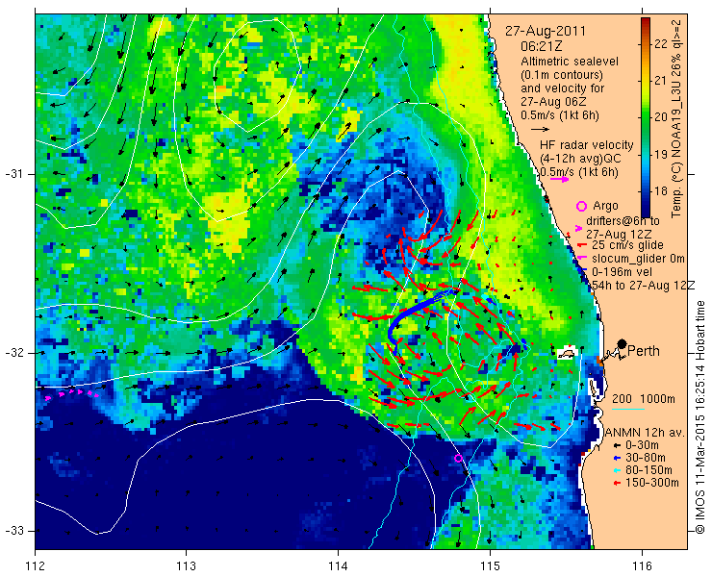The height and width of the screenshot is (577, 712).
Task: Click the '30-80m' depth range text
Action: point(646,458)
